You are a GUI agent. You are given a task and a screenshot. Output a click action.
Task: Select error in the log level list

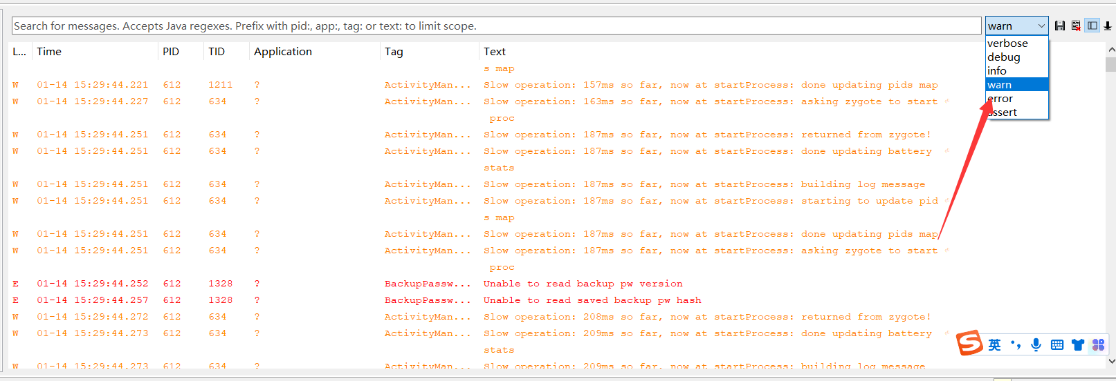click(1017, 98)
